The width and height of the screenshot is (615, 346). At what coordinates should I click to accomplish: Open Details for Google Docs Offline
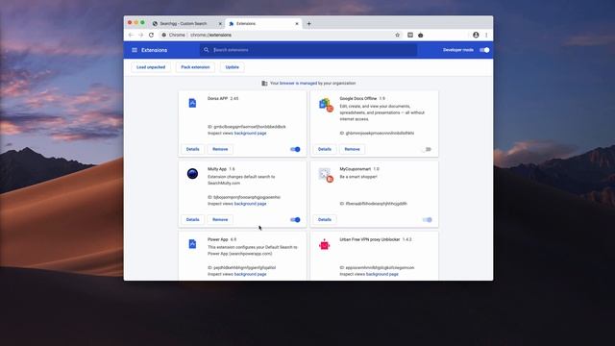pyautogui.click(x=325, y=149)
